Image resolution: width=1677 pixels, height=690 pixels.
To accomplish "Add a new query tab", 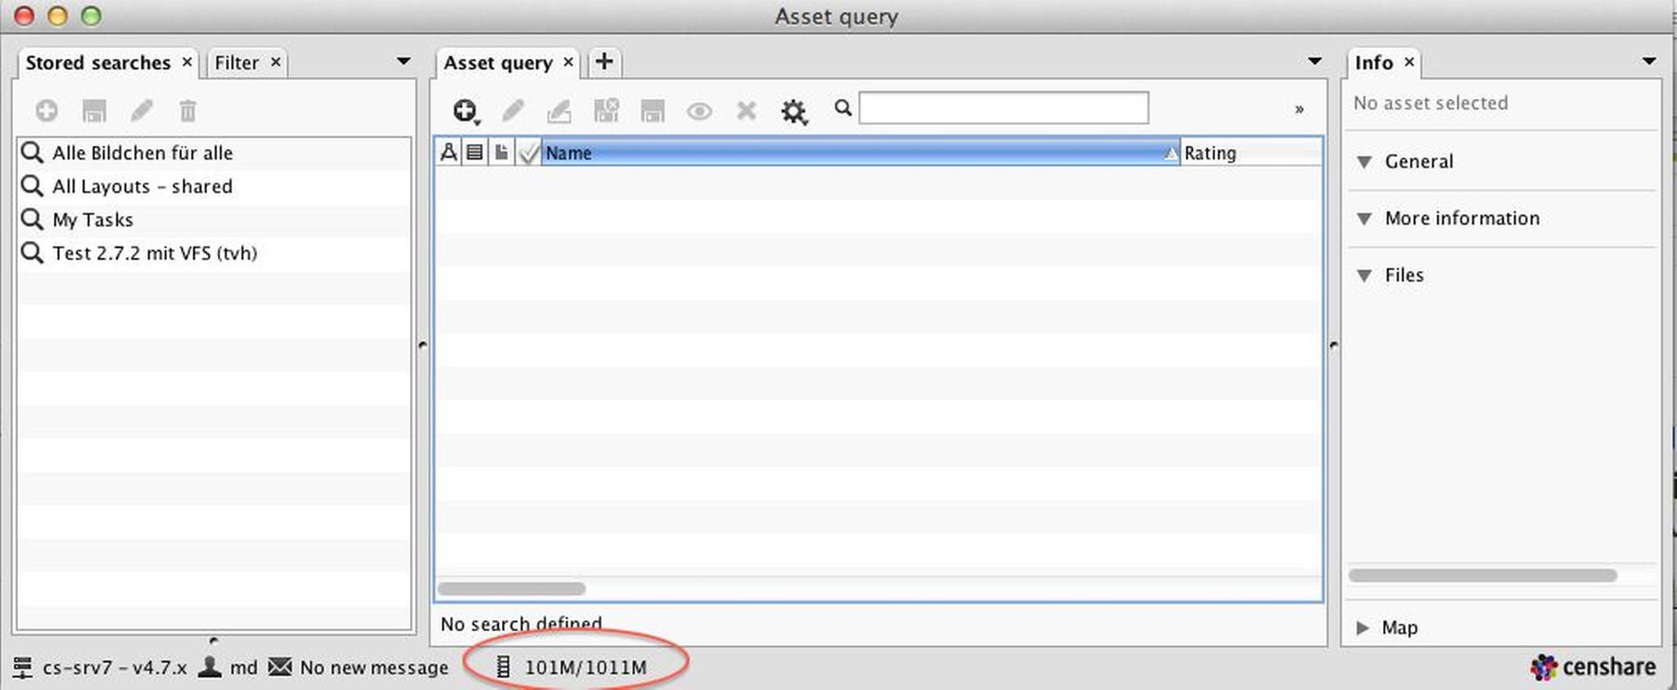I will coord(604,61).
